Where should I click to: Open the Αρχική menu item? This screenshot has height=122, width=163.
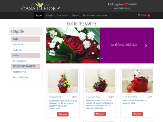(x=39, y=15)
